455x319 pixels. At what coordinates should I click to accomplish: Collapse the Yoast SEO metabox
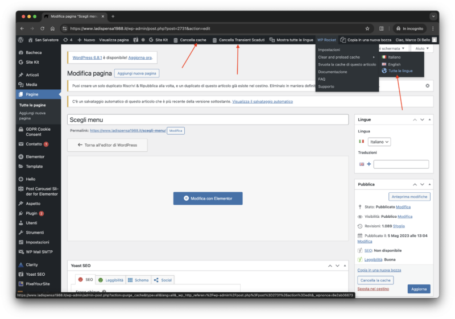345,266
